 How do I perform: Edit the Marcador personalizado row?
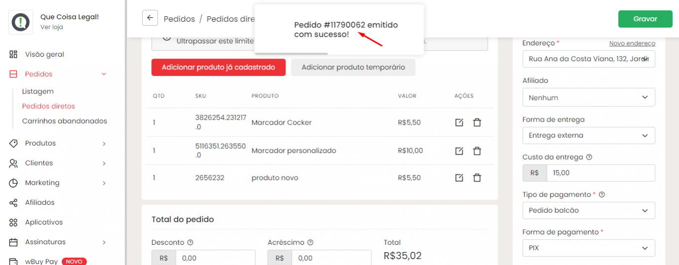[459, 151]
